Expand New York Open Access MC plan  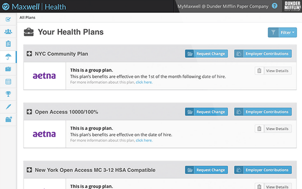click(x=30, y=170)
